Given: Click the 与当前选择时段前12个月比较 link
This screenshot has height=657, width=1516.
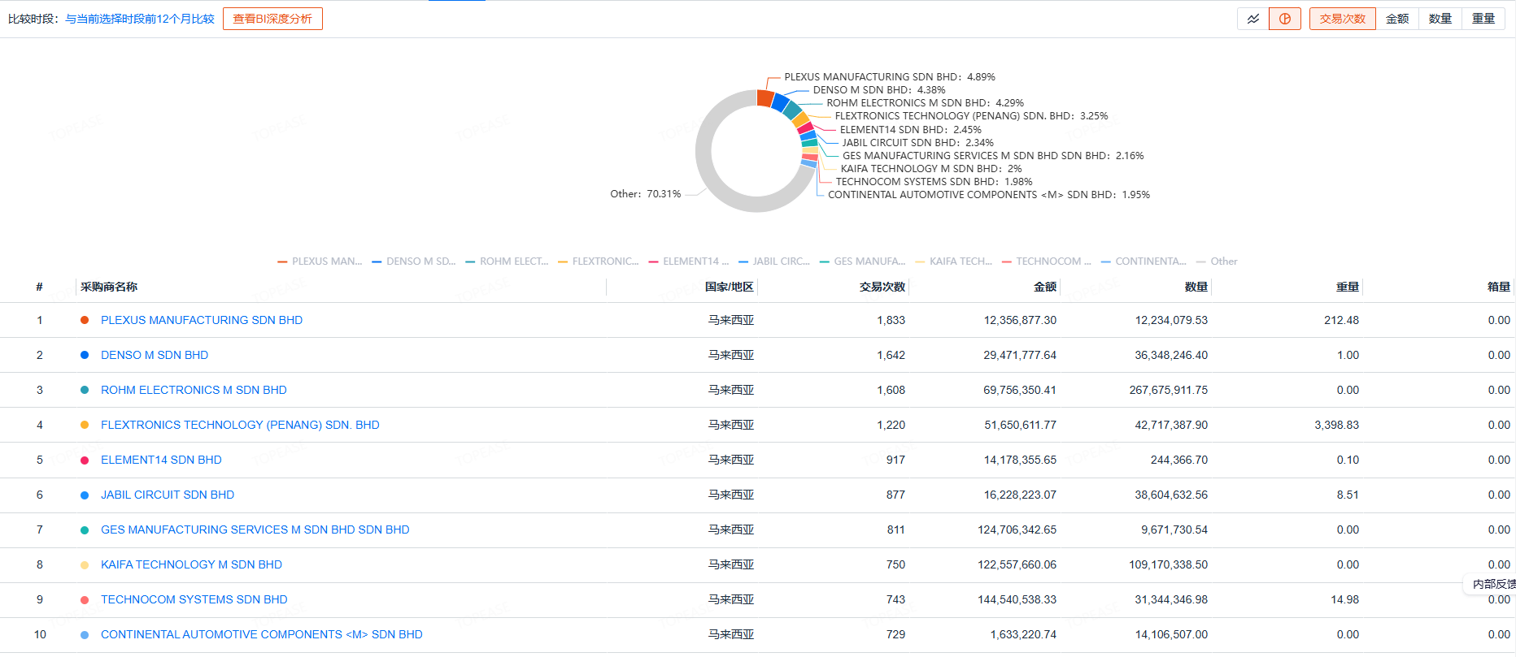Looking at the screenshot, I should tap(140, 19).
